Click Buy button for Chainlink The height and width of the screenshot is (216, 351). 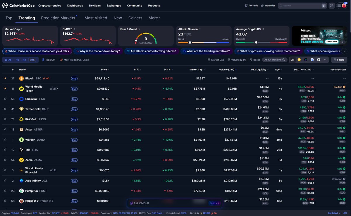74,99
